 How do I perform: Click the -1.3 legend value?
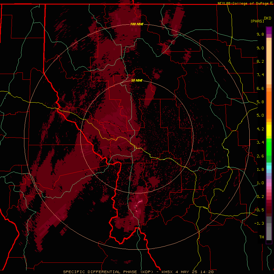click(x=259, y=223)
